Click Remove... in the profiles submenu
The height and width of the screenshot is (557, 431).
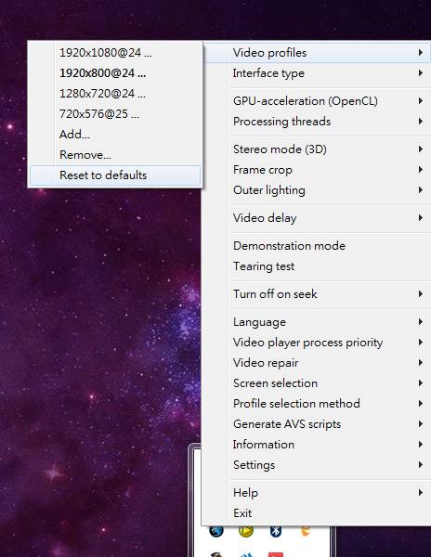[115, 155]
